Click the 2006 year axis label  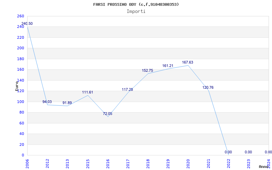27,163
